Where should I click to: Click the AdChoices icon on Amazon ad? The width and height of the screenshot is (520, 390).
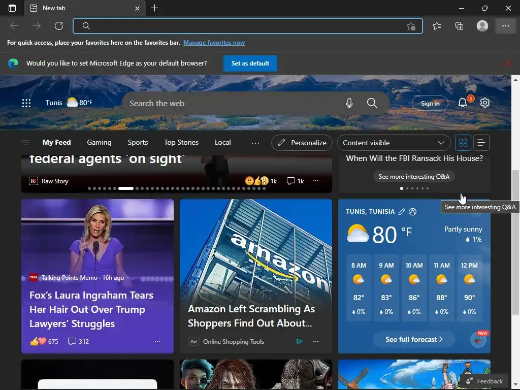[299, 341]
